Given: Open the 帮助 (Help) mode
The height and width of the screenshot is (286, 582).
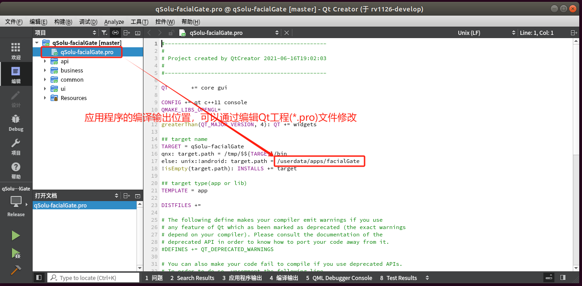Looking at the screenshot, I should click(16, 170).
